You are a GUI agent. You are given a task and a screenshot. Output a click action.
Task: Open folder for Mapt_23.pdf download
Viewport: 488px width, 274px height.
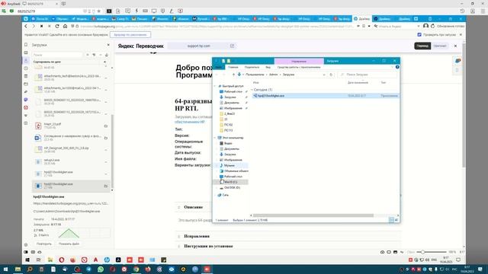click(x=106, y=126)
